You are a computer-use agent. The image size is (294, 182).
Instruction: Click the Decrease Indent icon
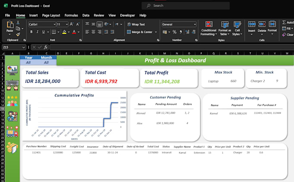coord(106,32)
